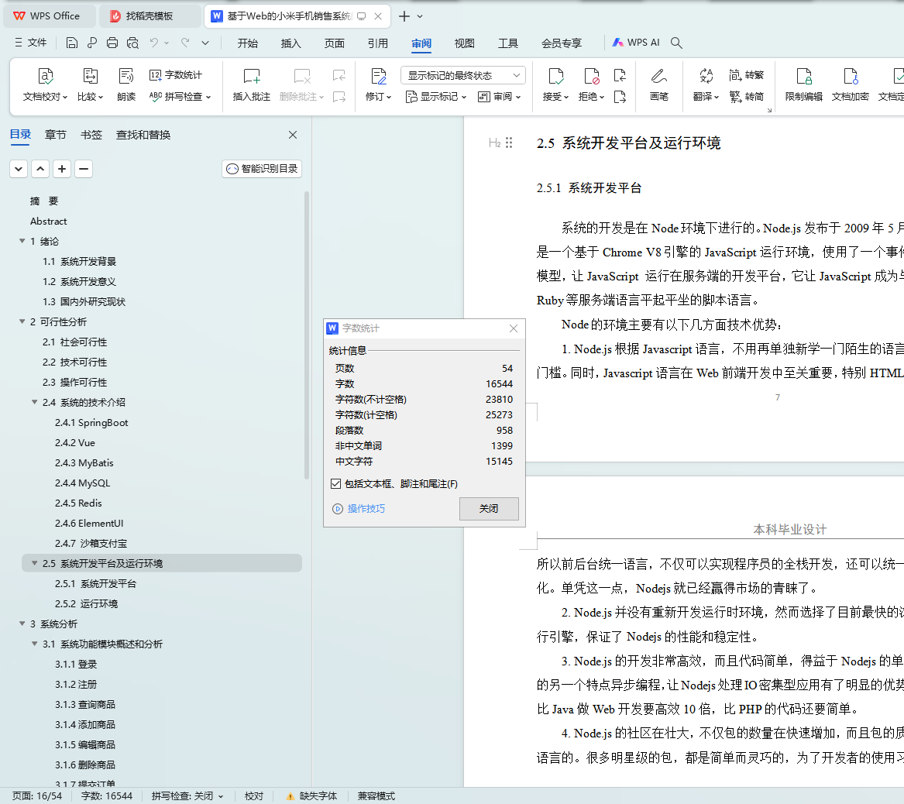
Task: Click the new tab plus button
Action: pos(404,16)
